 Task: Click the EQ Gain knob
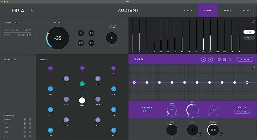(192, 110)
